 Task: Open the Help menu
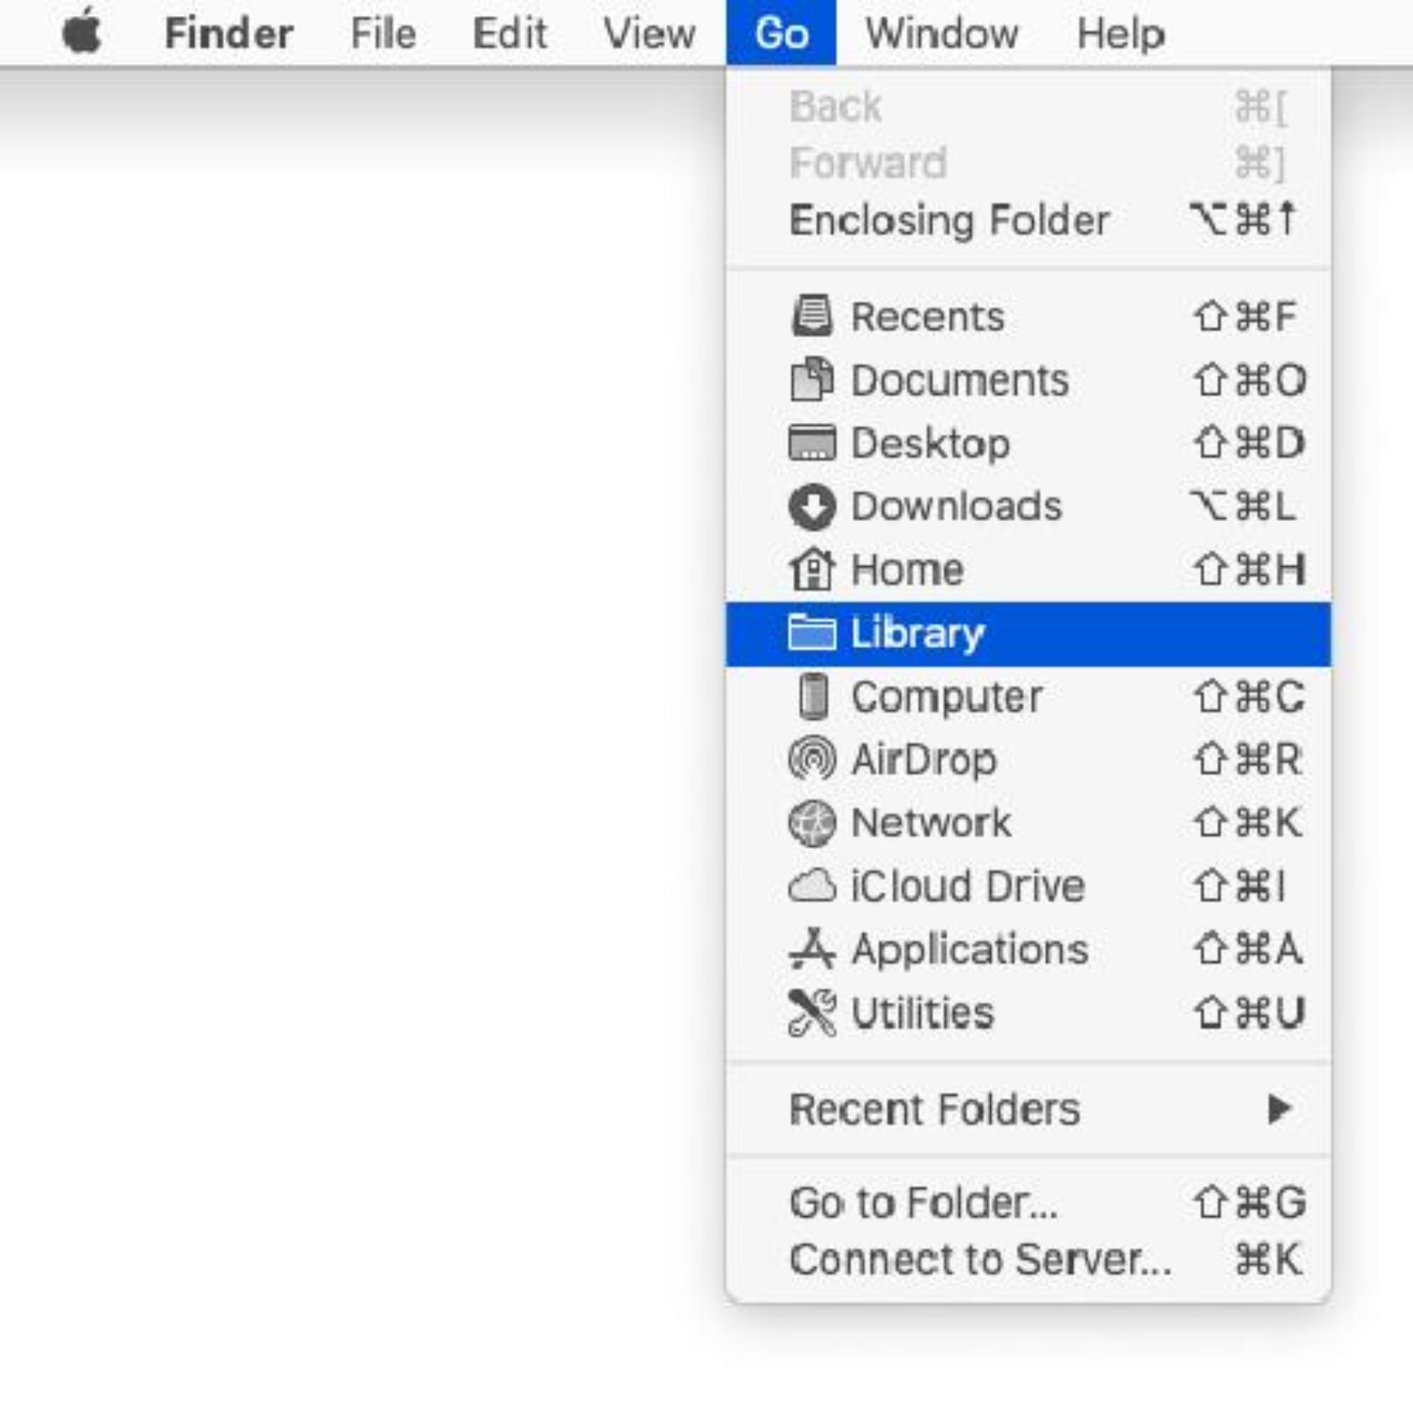(1121, 34)
